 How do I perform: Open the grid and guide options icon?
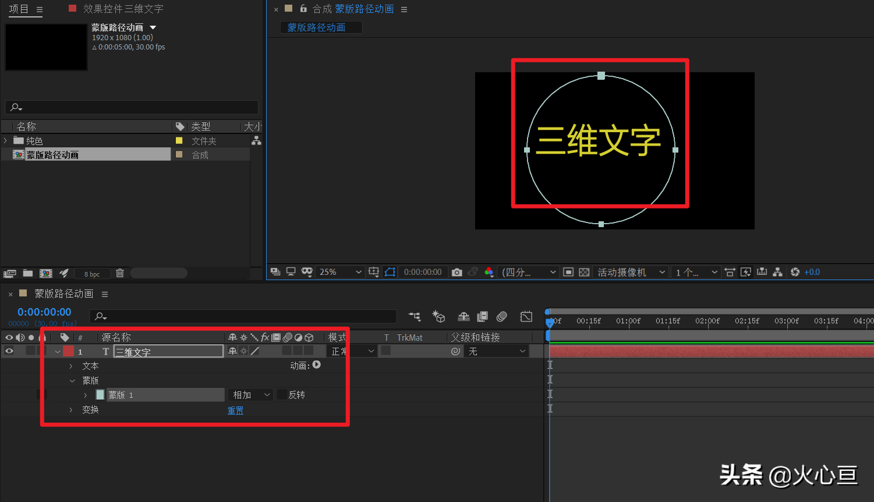[x=374, y=272]
